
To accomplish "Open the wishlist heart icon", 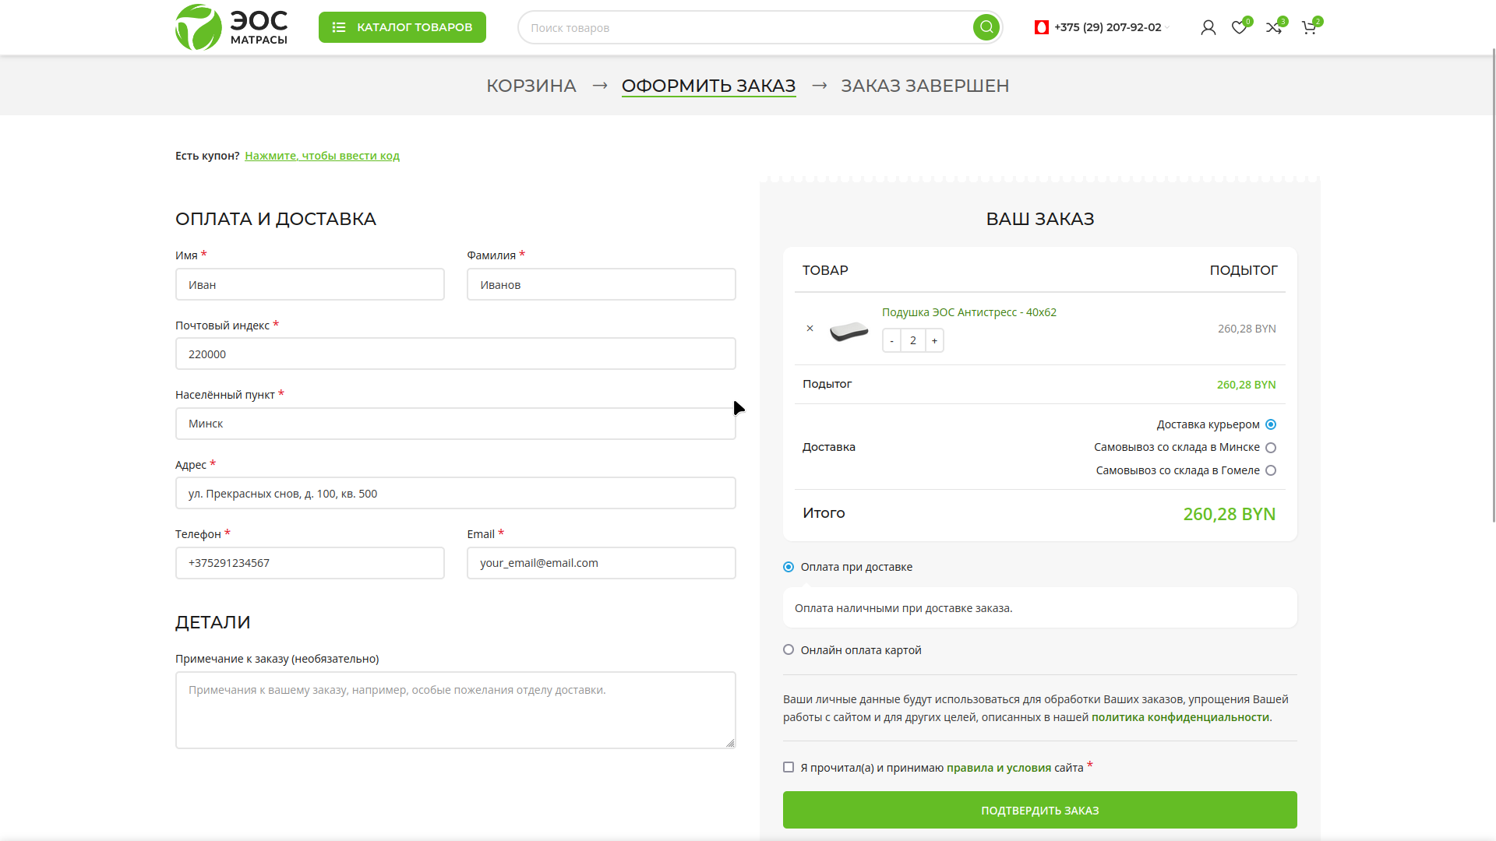I will [x=1239, y=28].
